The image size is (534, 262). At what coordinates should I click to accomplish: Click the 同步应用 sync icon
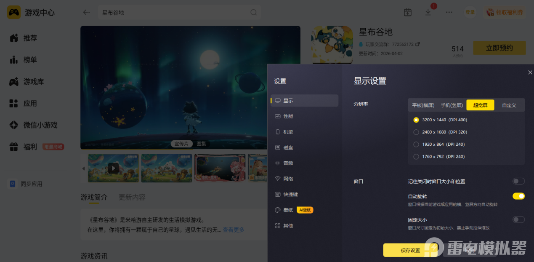click(13, 184)
